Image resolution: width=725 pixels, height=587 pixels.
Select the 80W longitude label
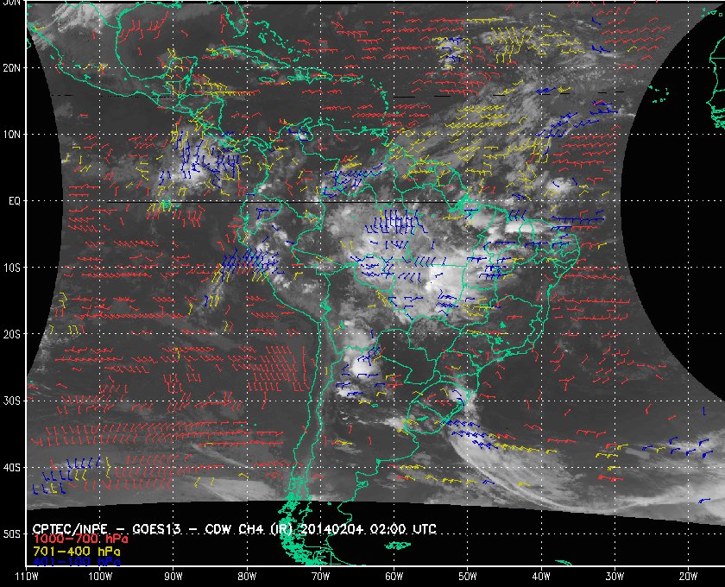247,577
